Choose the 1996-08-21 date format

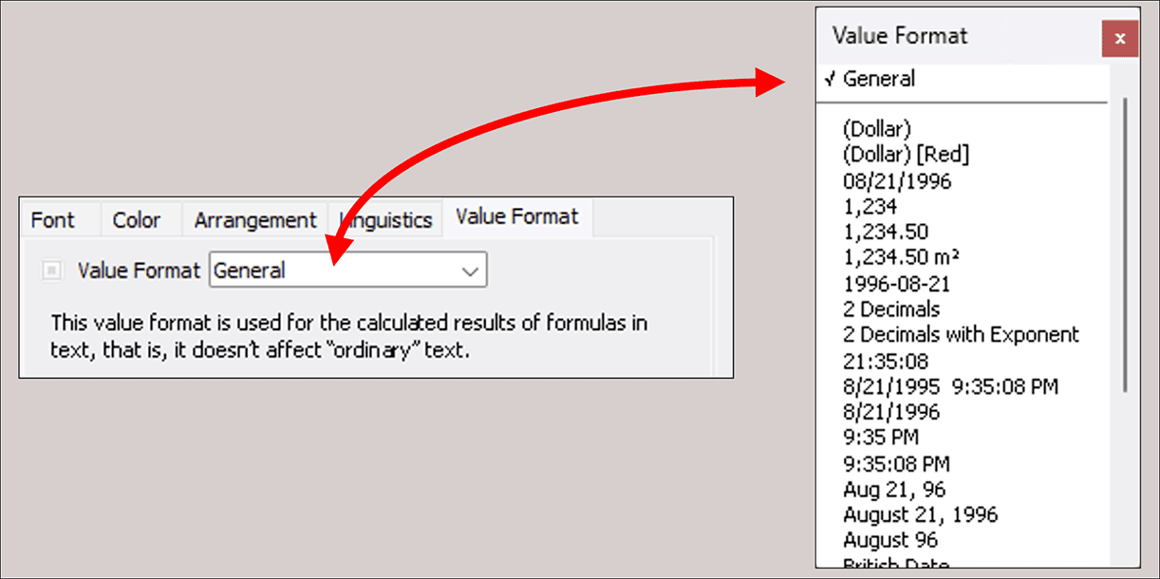click(x=896, y=284)
